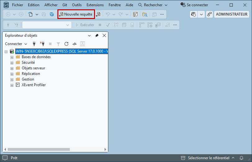Click the blue save all icon
The width and height of the screenshot is (252, 162).
tap(52, 14)
